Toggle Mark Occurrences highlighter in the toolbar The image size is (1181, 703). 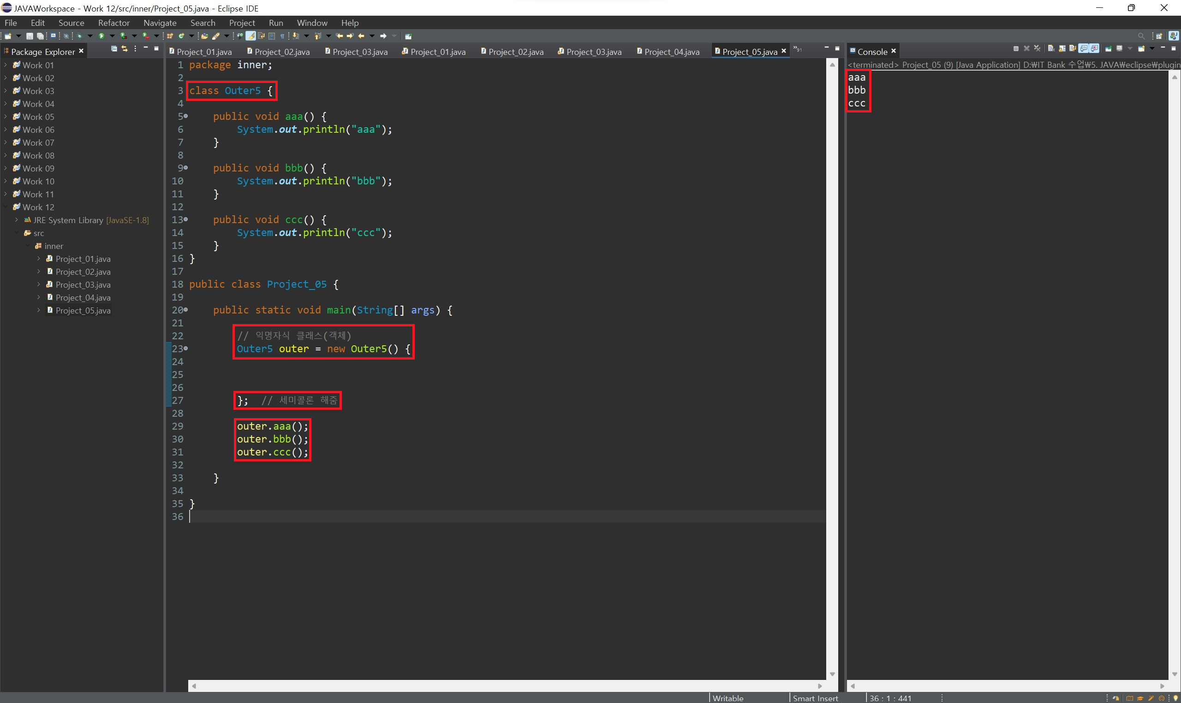[251, 36]
